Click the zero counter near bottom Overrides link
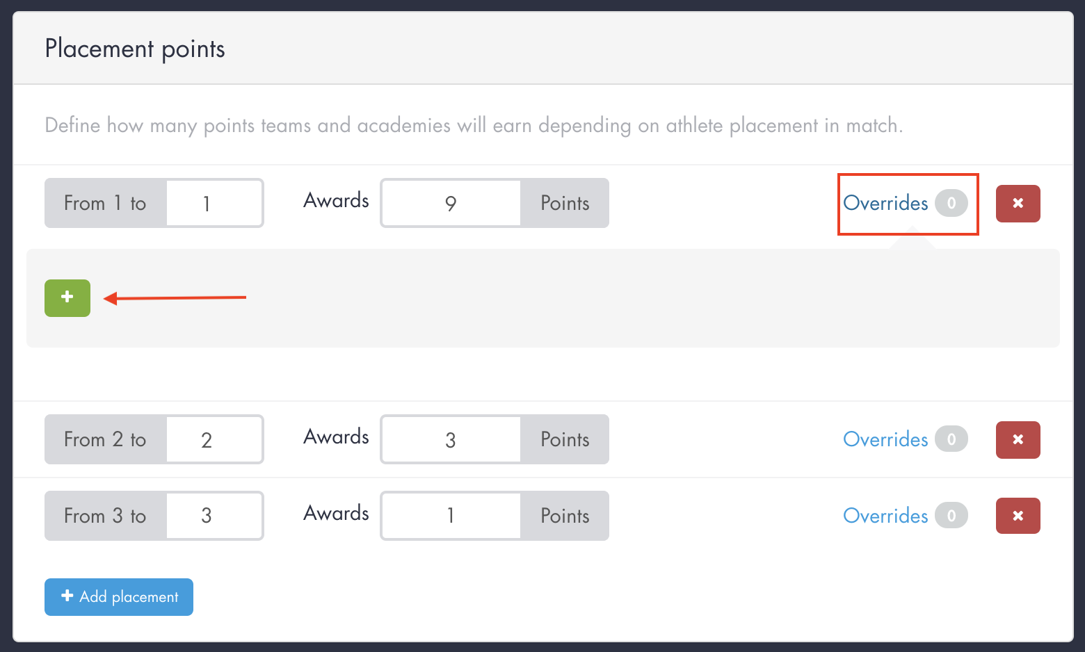 (x=951, y=516)
